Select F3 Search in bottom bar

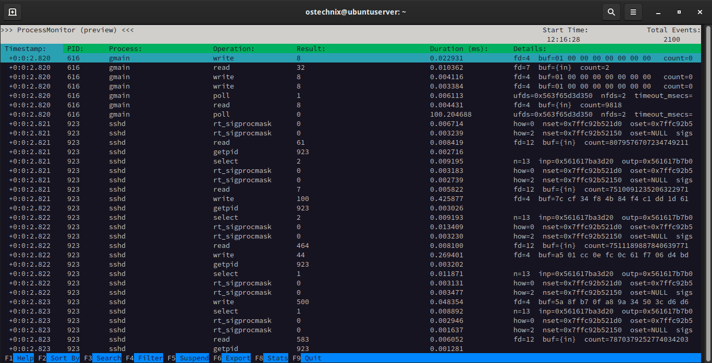[108, 358]
